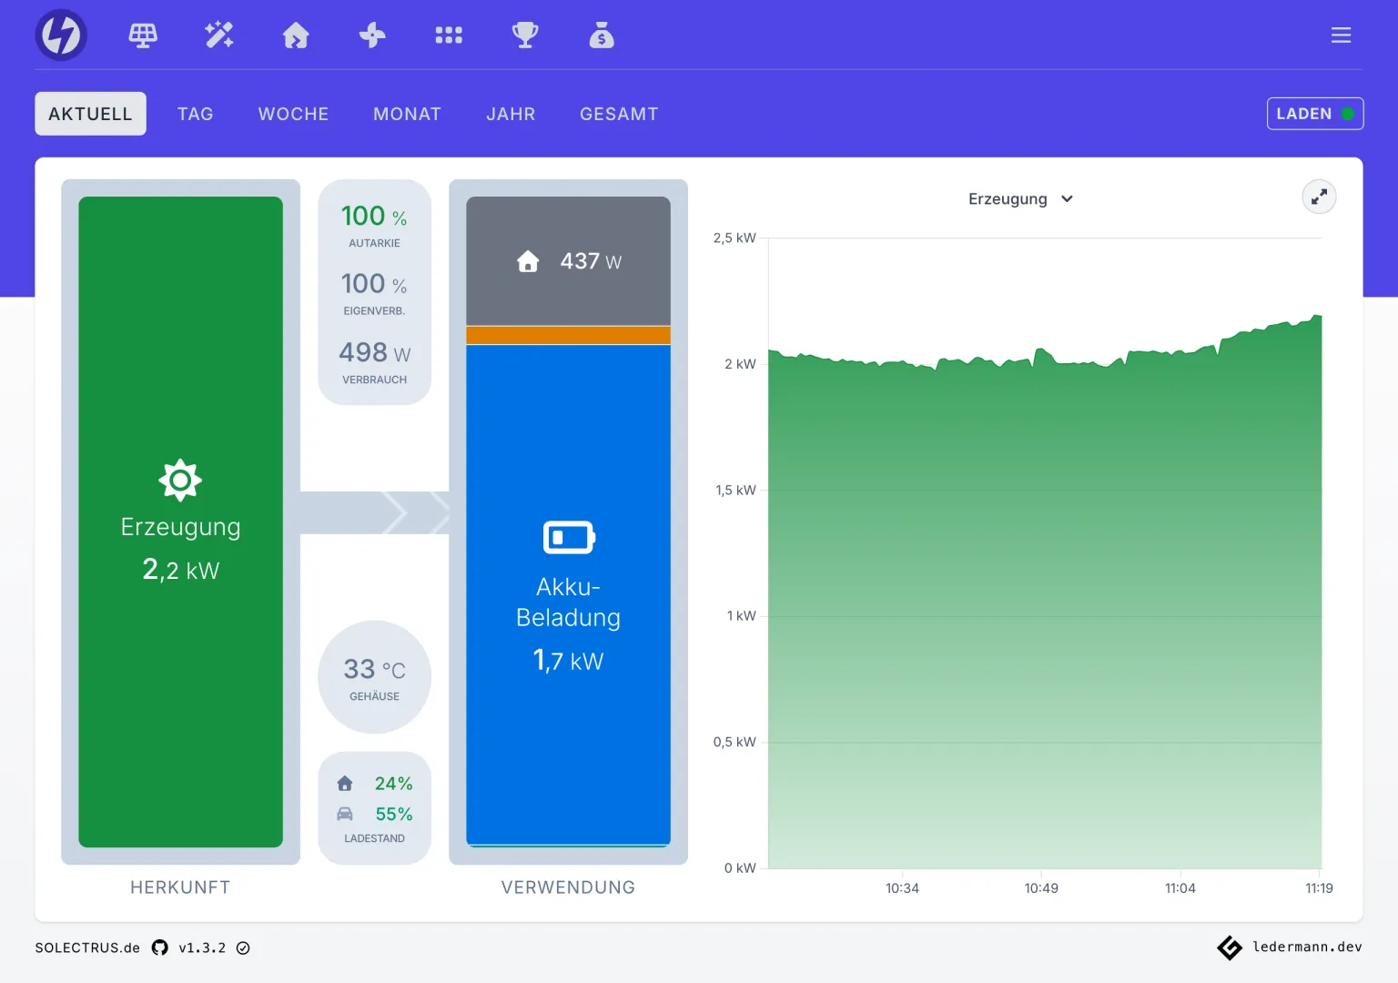1398x983 pixels.
Task: Click the 498 W Verbrauch value
Action: pos(374,352)
